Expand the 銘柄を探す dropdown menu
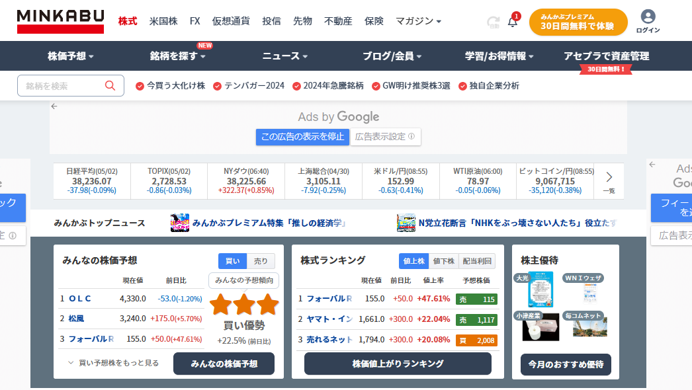The image size is (692, 390). pyautogui.click(x=177, y=56)
